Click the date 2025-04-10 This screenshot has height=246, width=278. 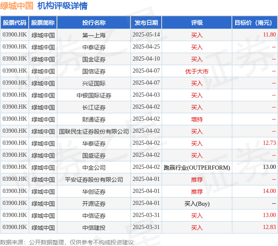146,58
